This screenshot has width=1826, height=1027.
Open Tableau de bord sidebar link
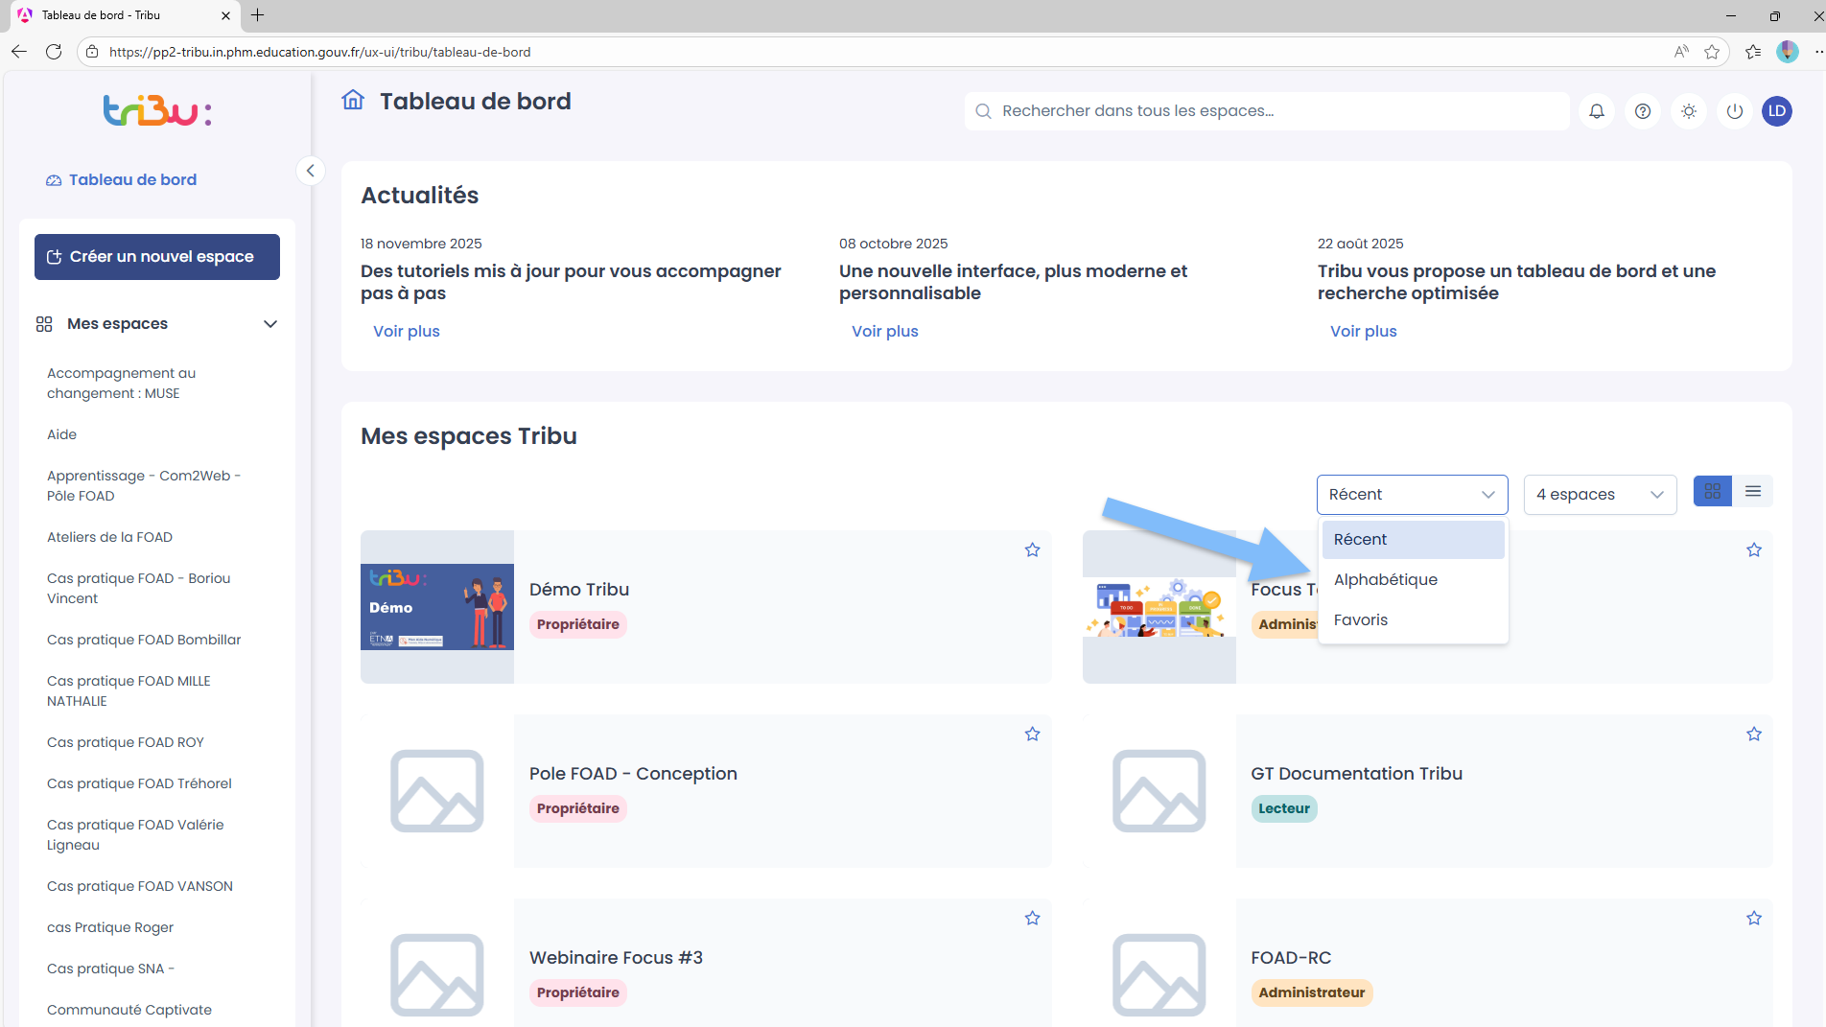point(122,180)
